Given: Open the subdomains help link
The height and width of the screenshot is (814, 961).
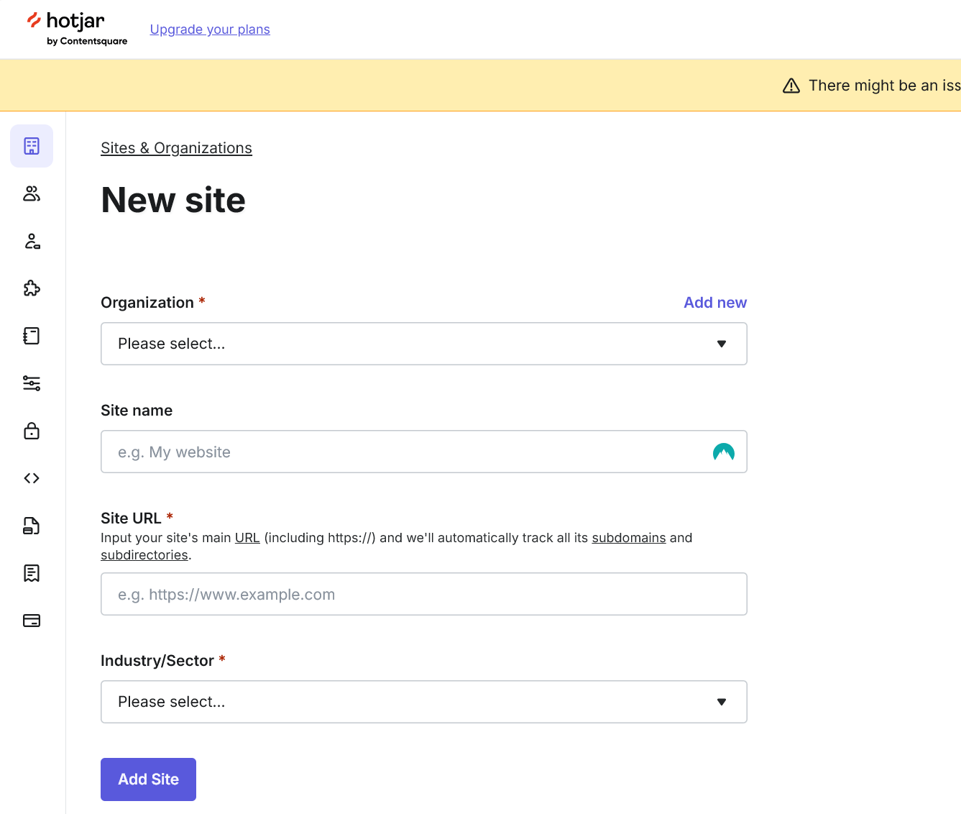Looking at the screenshot, I should (x=629, y=538).
